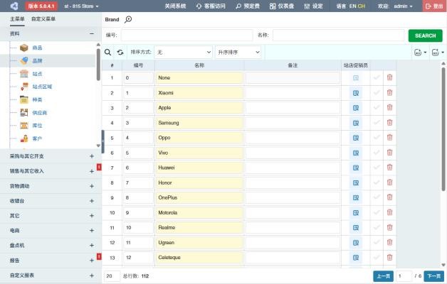Open the admin user dropdown
Screen dimensions: 447x284
(x=403, y=6)
